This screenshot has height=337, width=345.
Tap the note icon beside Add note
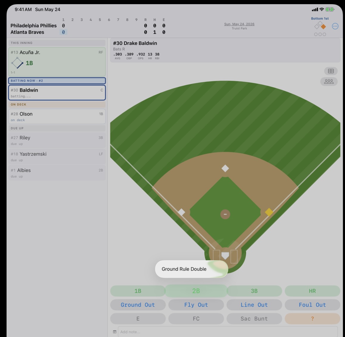tap(115, 332)
